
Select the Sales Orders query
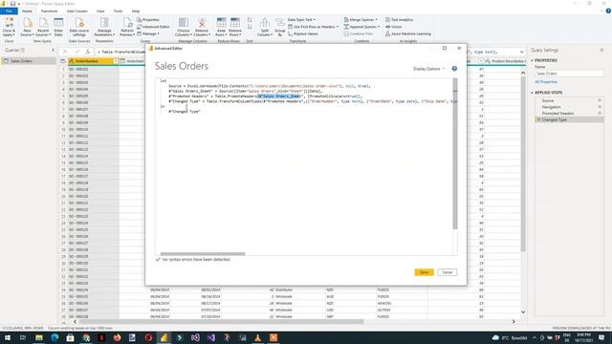coord(28,61)
